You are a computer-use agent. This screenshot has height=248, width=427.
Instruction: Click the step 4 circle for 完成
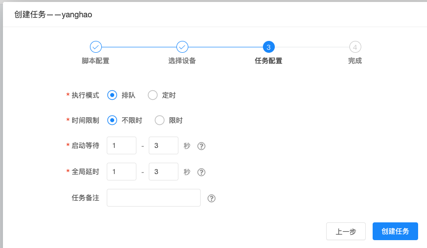click(x=355, y=47)
